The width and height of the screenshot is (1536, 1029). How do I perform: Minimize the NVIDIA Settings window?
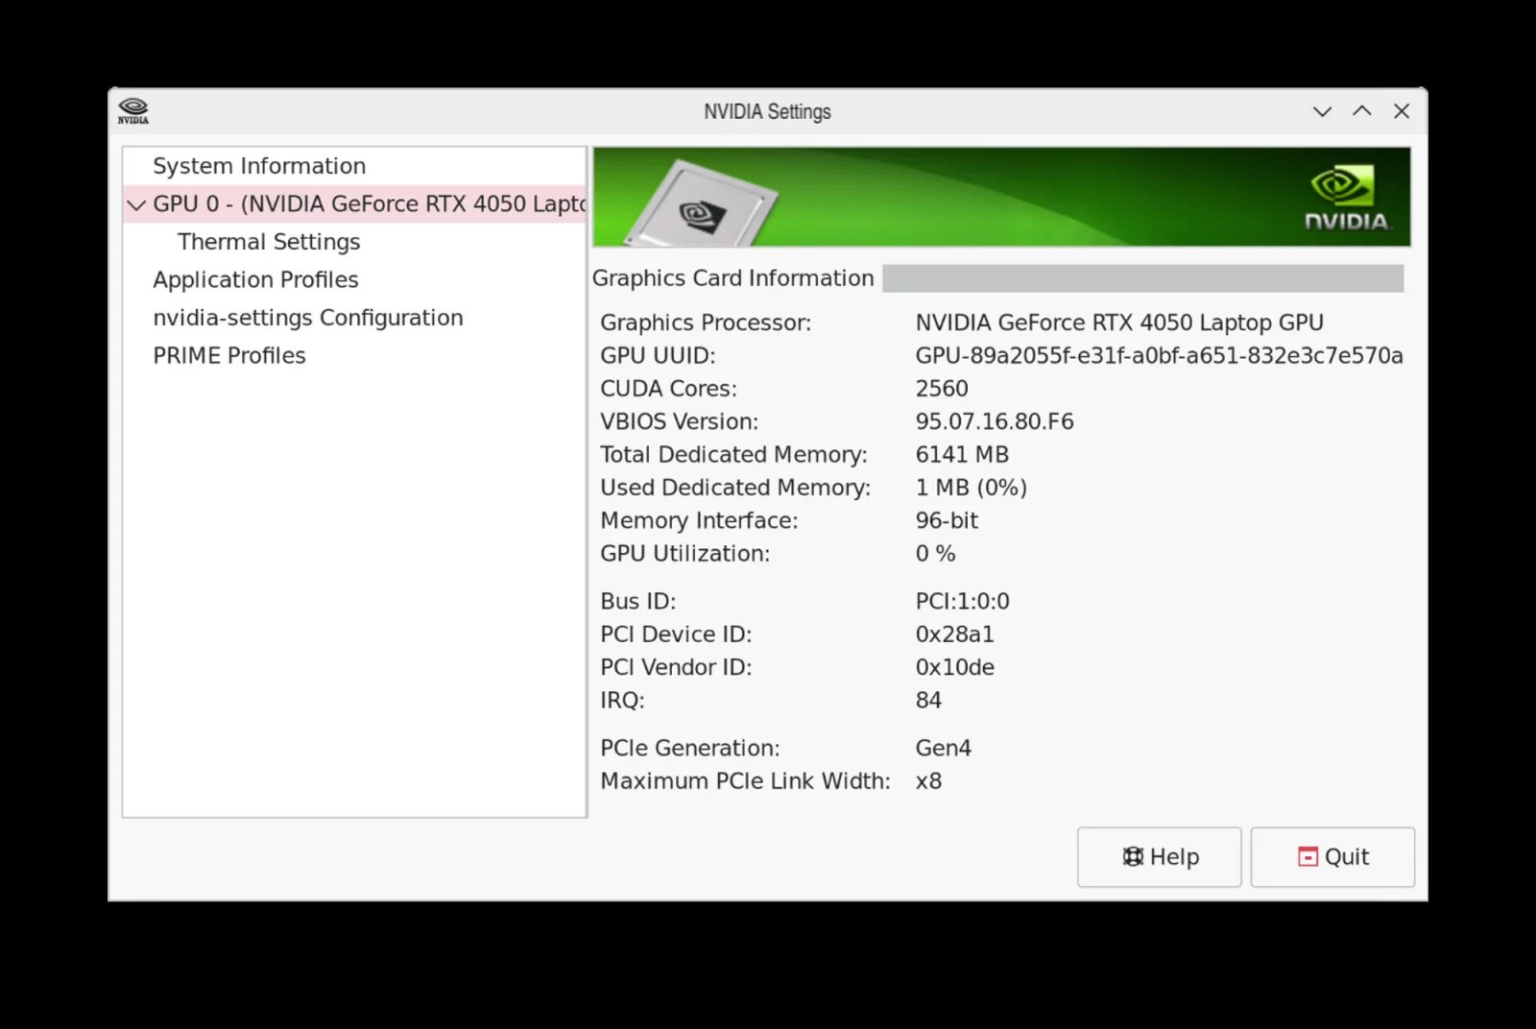(1322, 111)
